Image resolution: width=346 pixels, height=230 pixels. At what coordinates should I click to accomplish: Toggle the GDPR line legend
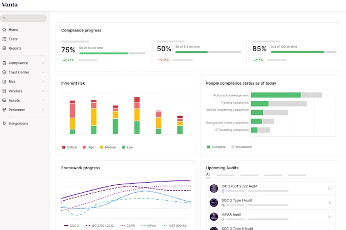point(128,226)
